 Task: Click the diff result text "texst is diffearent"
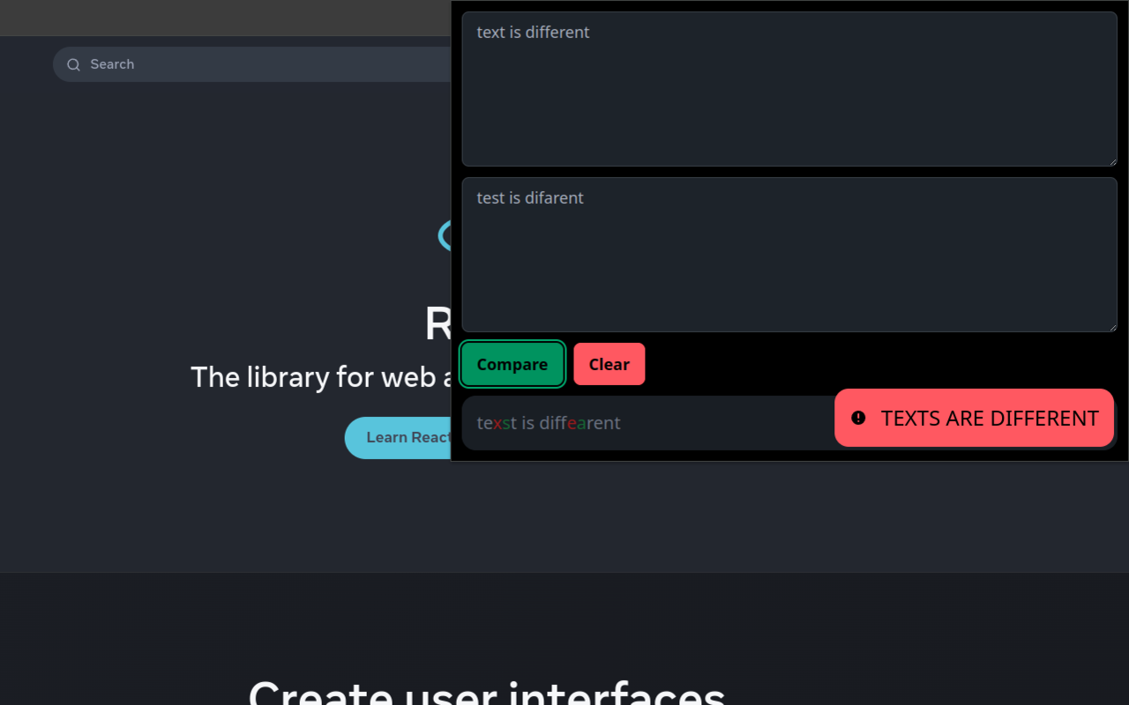(549, 423)
